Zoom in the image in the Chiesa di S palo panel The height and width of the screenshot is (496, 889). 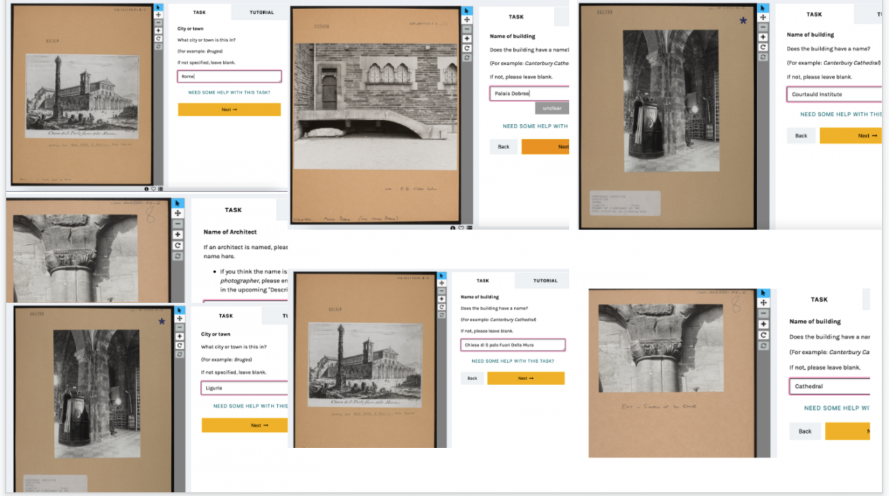(x=442, y=298)
